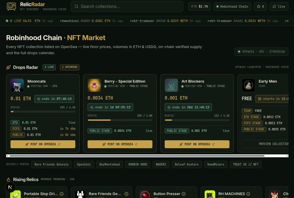This screenshot has width=294, height=198.
Task: Click external link icon on Mooncats mint button
Action: [59, 144]
